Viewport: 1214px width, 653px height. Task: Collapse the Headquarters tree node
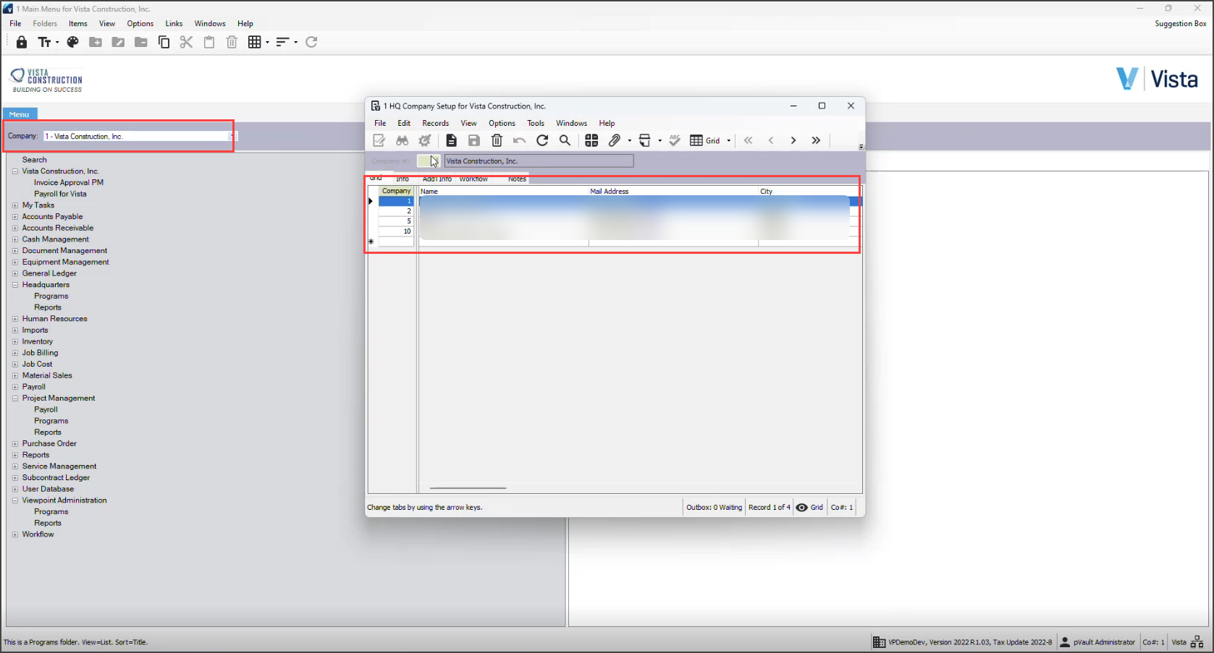[x=15, y=285]
